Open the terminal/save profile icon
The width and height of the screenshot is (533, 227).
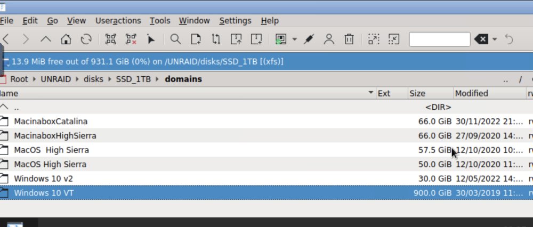click(281, 39)
